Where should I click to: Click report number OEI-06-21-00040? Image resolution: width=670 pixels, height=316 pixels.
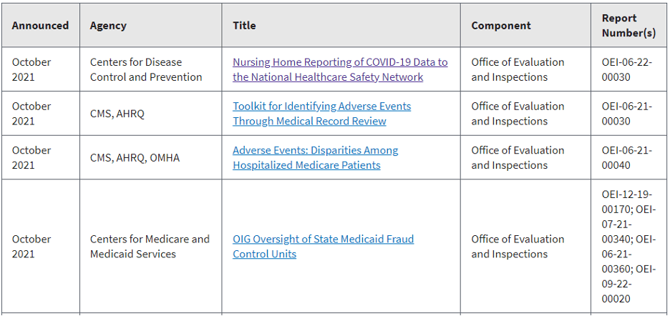tap(626, 158)
